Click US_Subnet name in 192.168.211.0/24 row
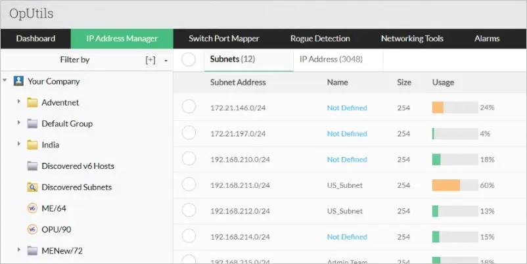 [345, 185]
